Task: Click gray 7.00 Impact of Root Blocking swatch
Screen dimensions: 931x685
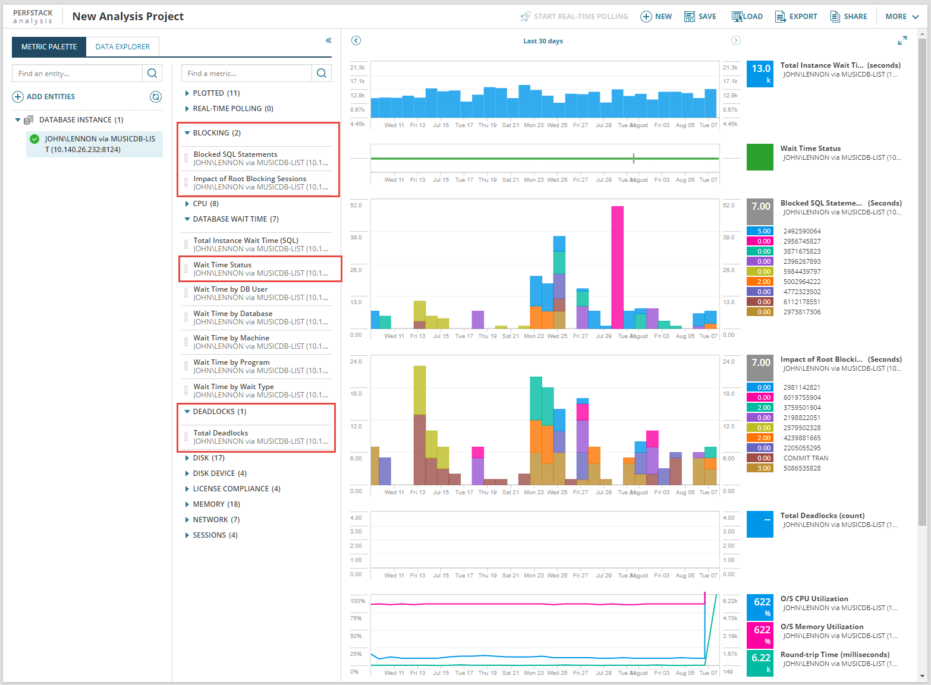Action: [760, 368]
